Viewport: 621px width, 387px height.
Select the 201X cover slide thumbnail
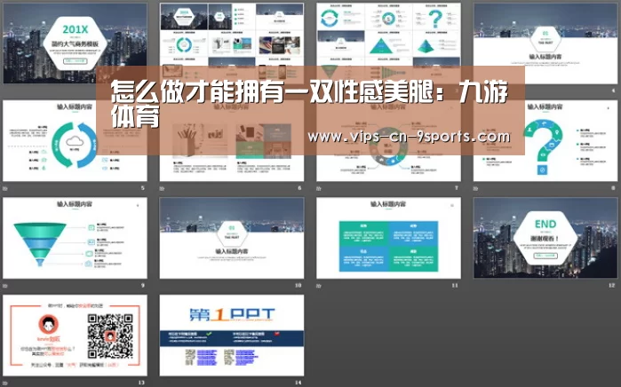tap(75, 43)
